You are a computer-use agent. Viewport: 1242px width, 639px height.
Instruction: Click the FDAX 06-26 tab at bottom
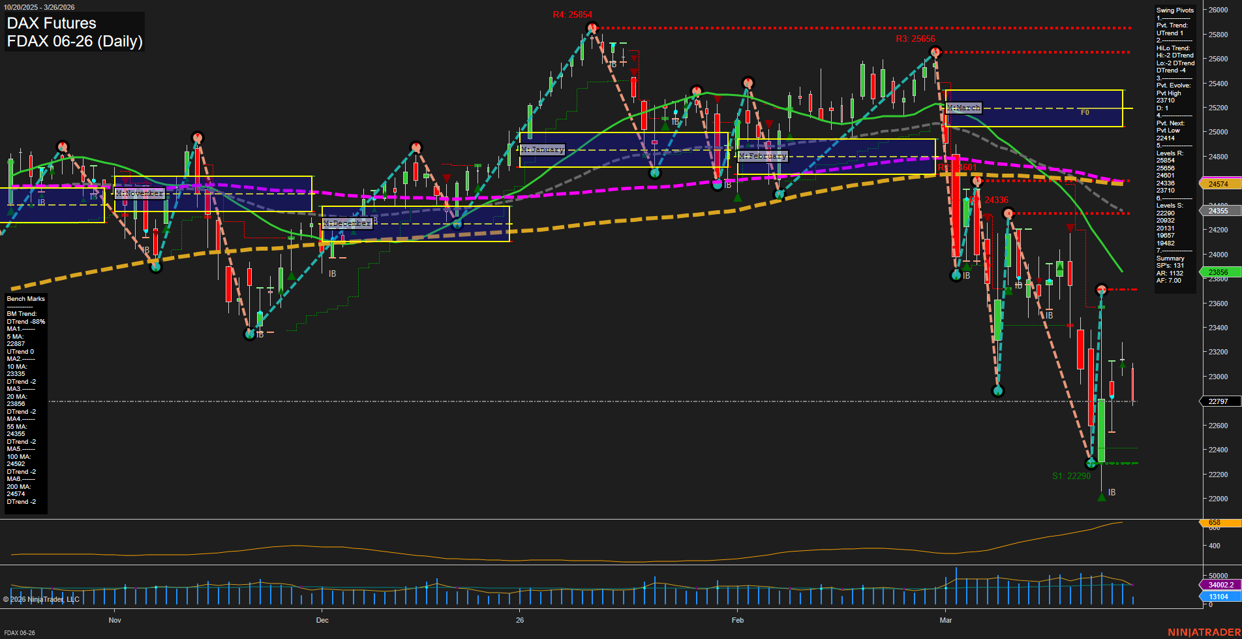pyautogui.click(x=20, y=632)
